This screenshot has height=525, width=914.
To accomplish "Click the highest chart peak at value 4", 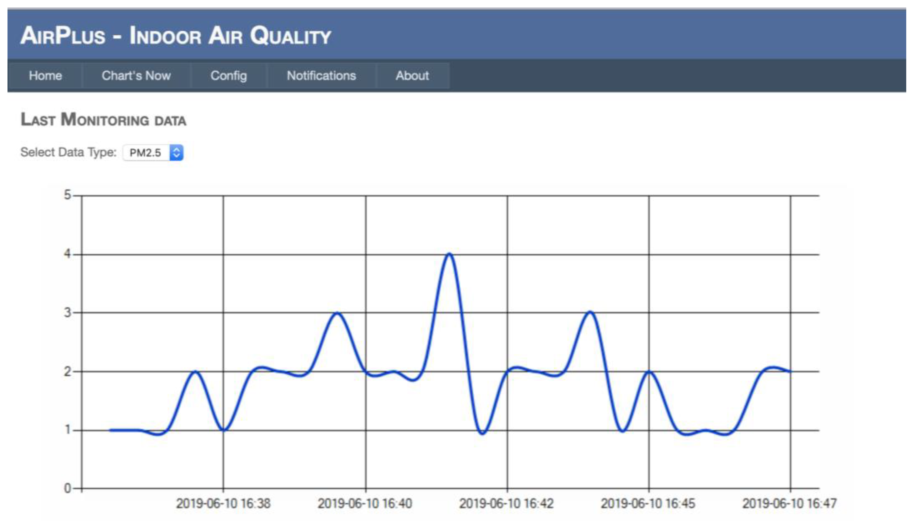I will pyautogui.click(x=449, y=254).
